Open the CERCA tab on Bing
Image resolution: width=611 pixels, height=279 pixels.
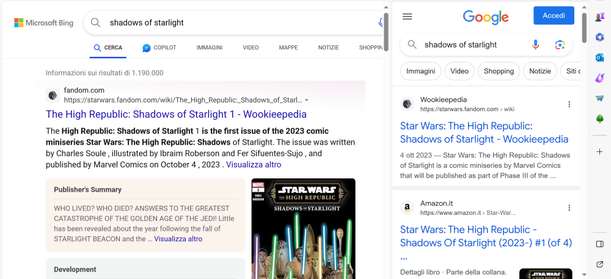point(108,48)
